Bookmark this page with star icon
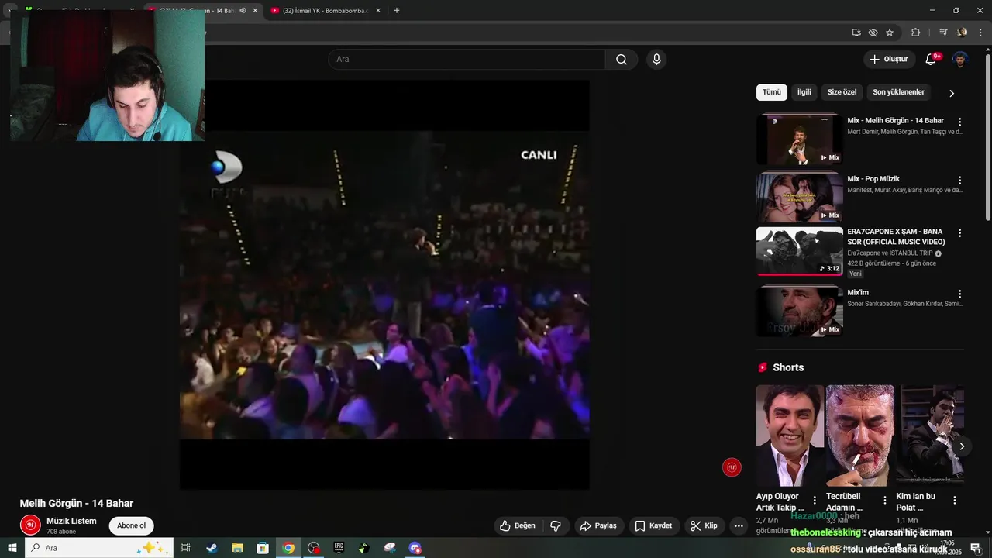992x558 pixels. click(890, 33)
